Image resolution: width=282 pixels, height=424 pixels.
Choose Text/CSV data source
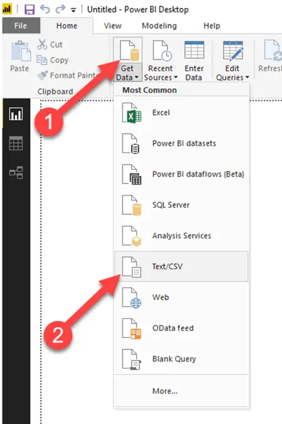point(180,267)
